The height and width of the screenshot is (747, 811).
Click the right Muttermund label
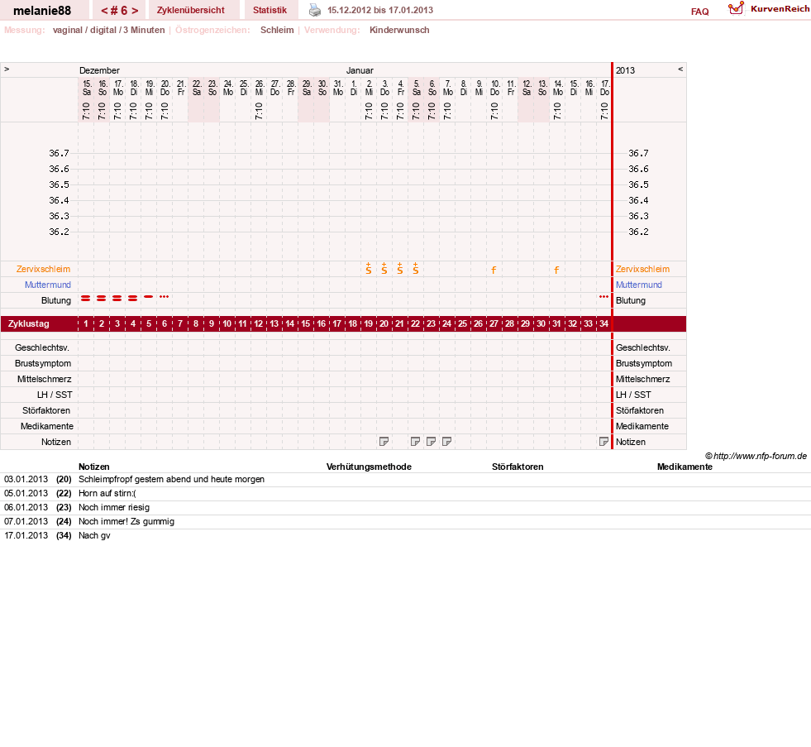click(639, 285)
